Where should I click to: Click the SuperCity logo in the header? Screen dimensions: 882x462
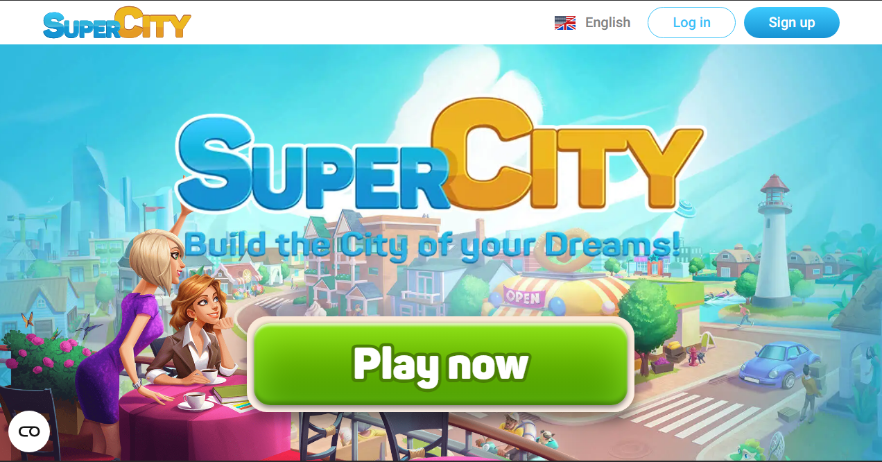coord(116,22)
